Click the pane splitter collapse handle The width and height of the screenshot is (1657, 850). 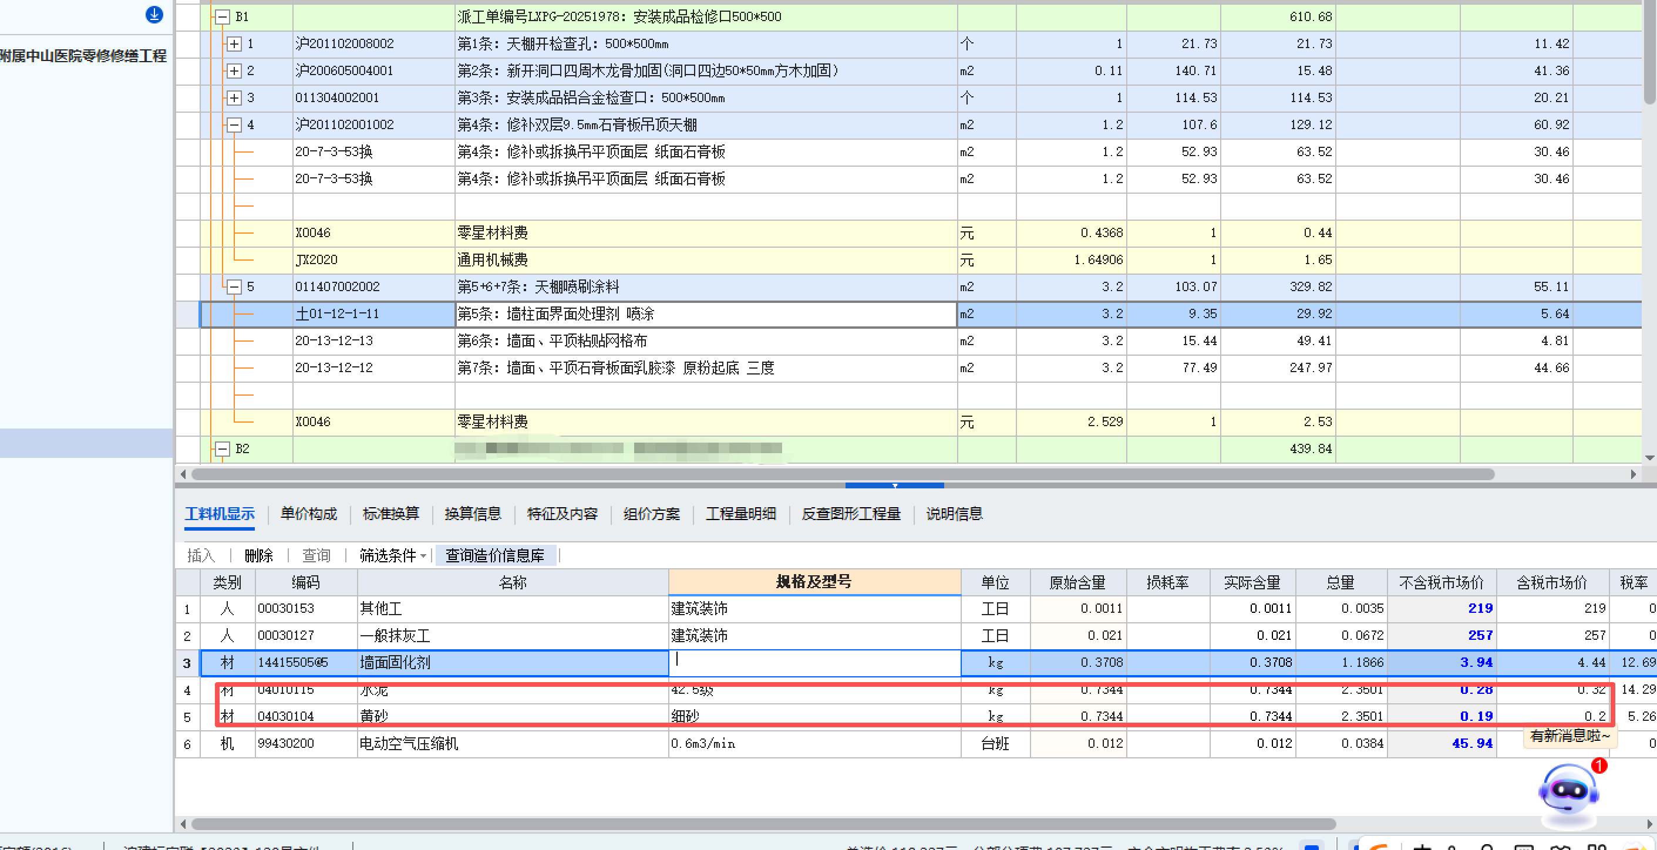point(894,485)
